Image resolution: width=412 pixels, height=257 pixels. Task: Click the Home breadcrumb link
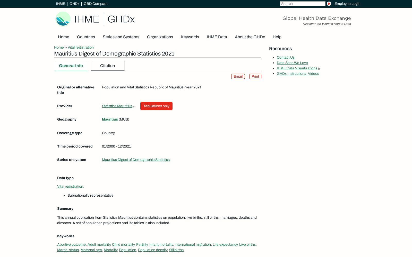click(x=59, y=48)
